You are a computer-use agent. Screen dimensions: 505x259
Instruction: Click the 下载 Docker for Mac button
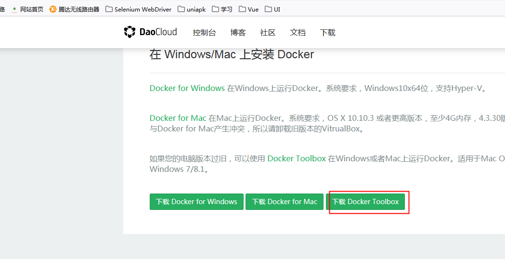(x=285, y=202)
